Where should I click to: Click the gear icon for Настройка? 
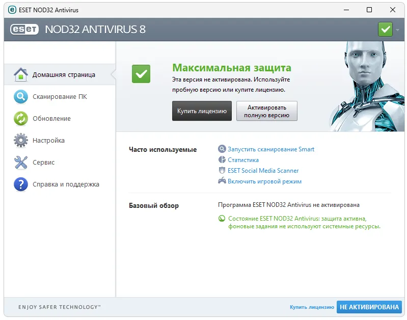[x=21, y=140]
